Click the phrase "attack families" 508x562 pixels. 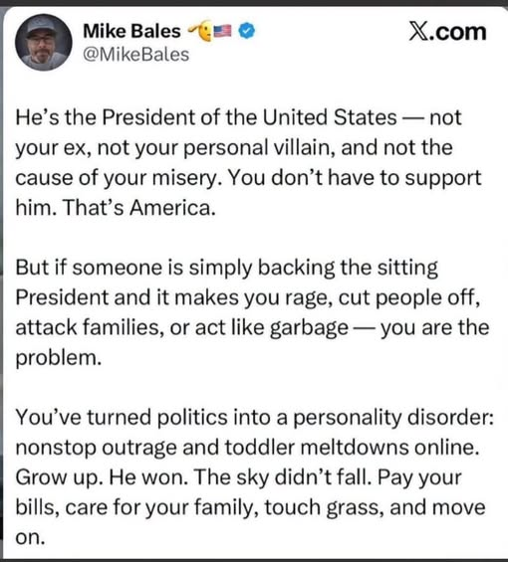click(88, 327)
